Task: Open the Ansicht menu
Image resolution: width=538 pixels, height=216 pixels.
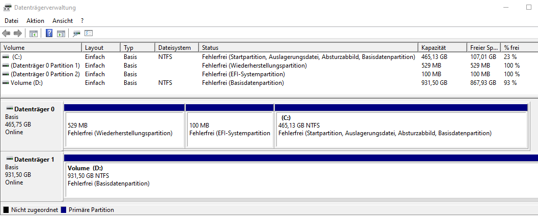Action: point(63,20)
